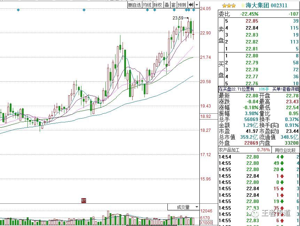Click the 窗 window button
This screenshot has width=300, height=226.
point(173,5)
